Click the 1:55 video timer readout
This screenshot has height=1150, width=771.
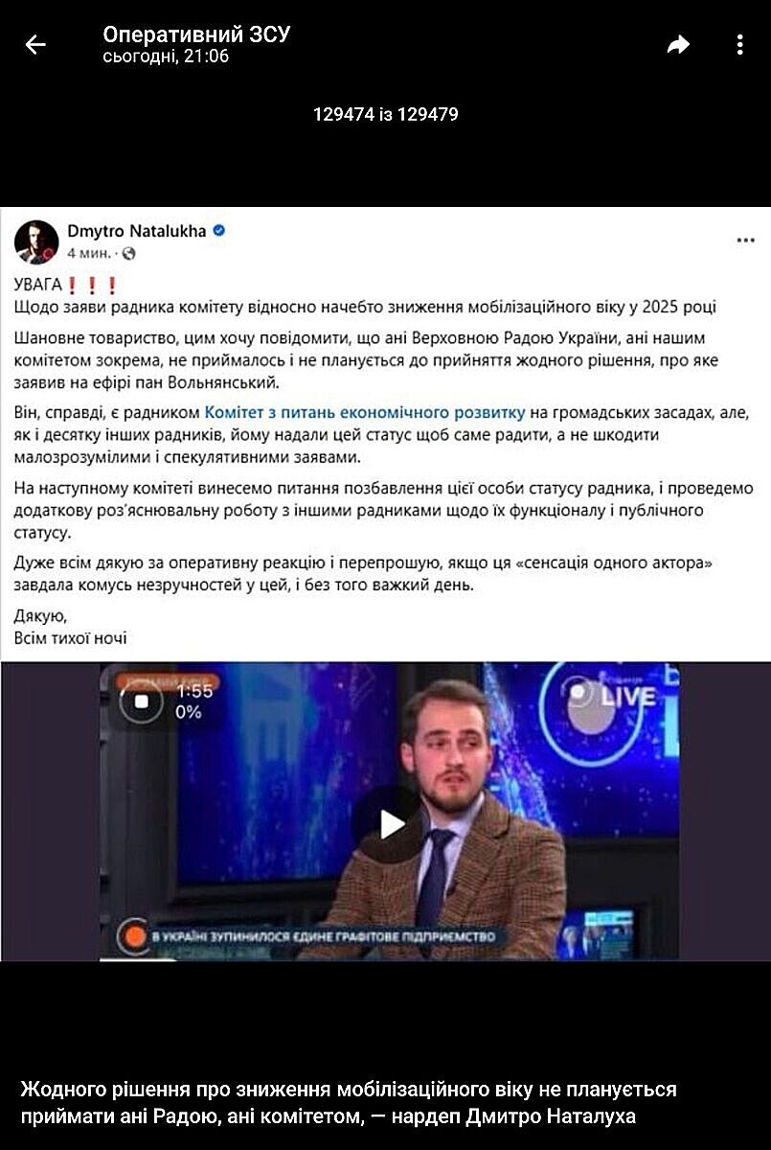pyautogui.click(x=194, y=691)
